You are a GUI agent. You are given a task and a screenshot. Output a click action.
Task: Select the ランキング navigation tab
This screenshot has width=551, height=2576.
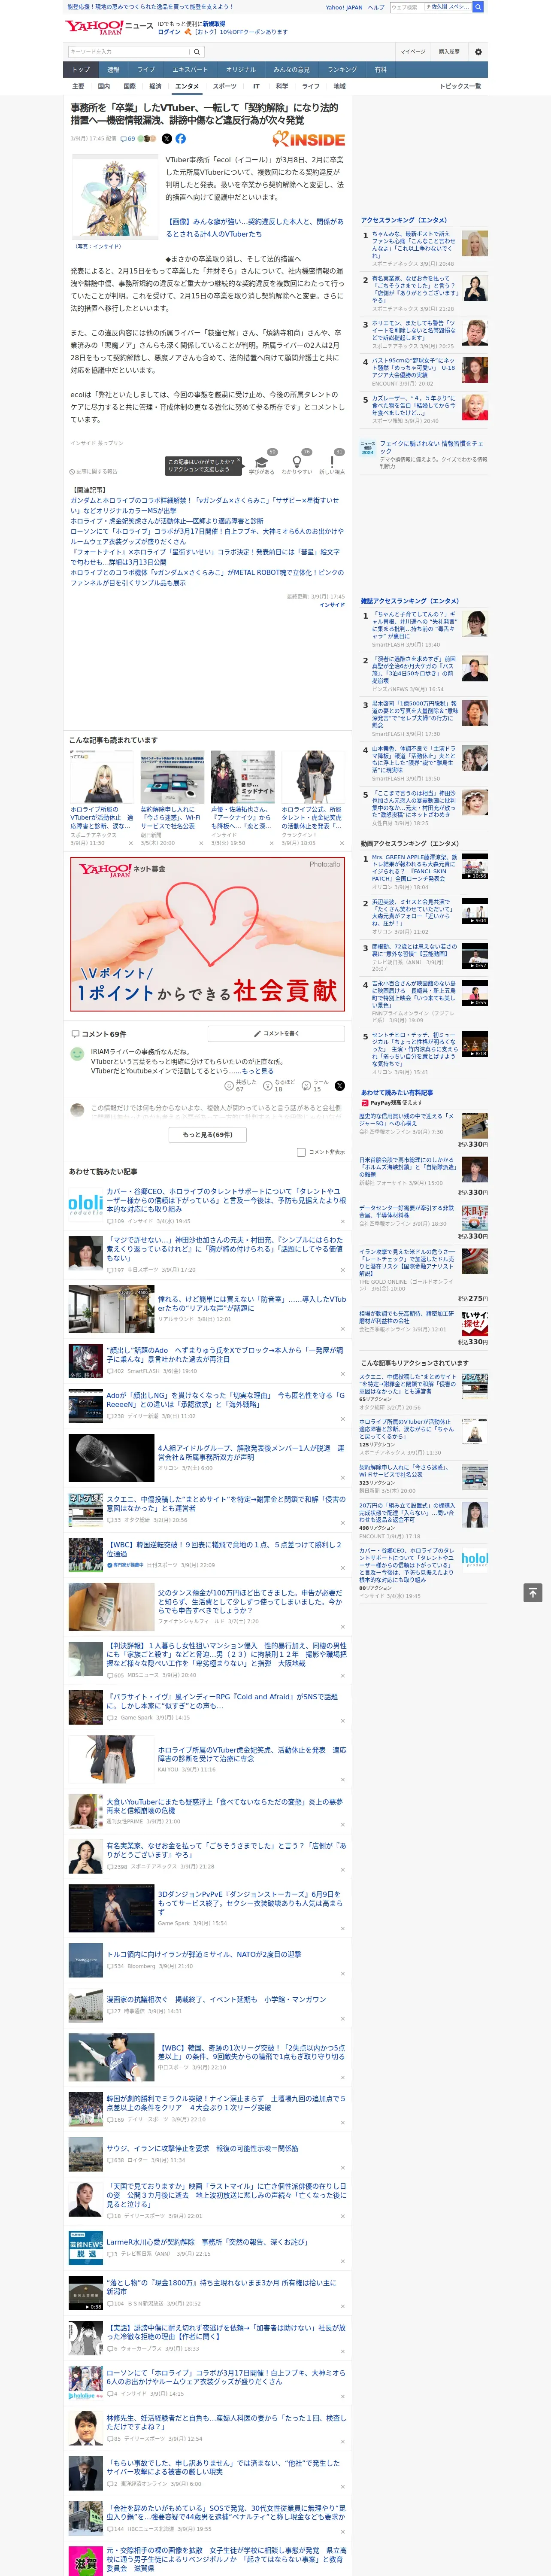click(342, 70)
